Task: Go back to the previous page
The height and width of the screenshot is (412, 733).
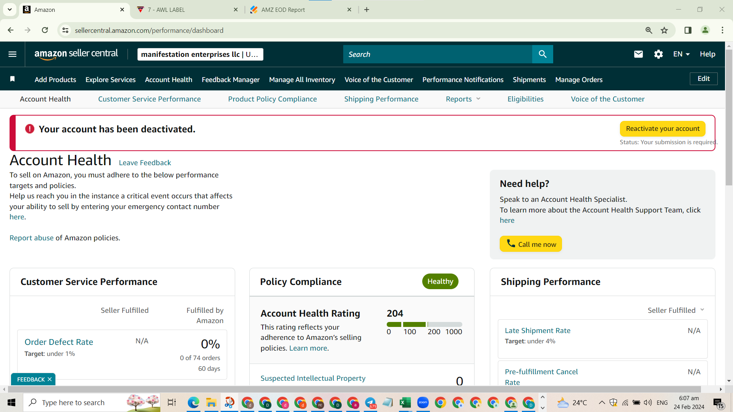Action: [11, 30]
